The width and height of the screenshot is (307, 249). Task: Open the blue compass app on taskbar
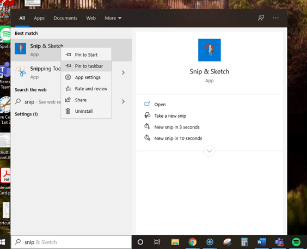point(210,242)
